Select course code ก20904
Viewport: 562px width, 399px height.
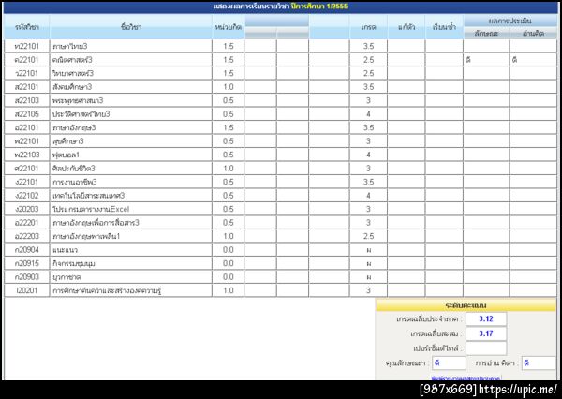coord(27,250)
